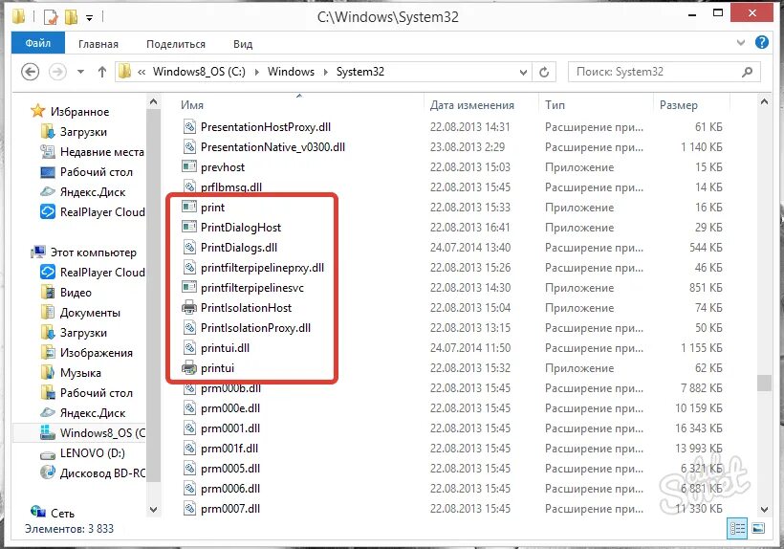Select PrintDialogs.dll file icon

(189, 248)
